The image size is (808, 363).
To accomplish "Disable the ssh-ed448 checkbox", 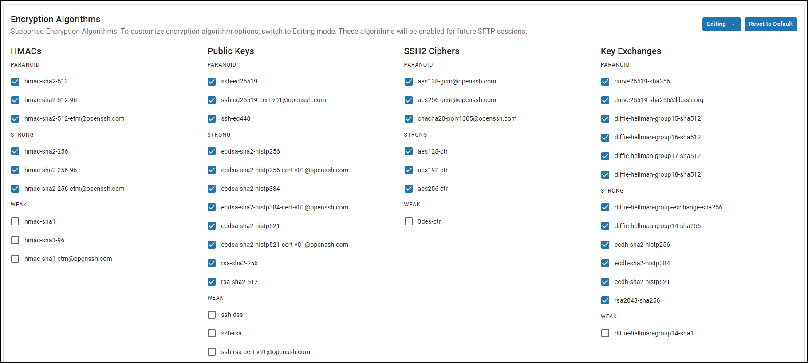I will tap(212, 119).
